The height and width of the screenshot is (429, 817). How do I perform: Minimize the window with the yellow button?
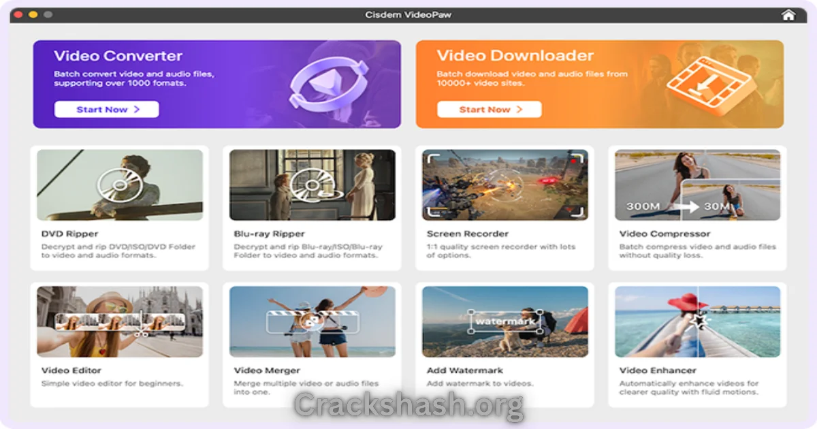coord(33,14)
